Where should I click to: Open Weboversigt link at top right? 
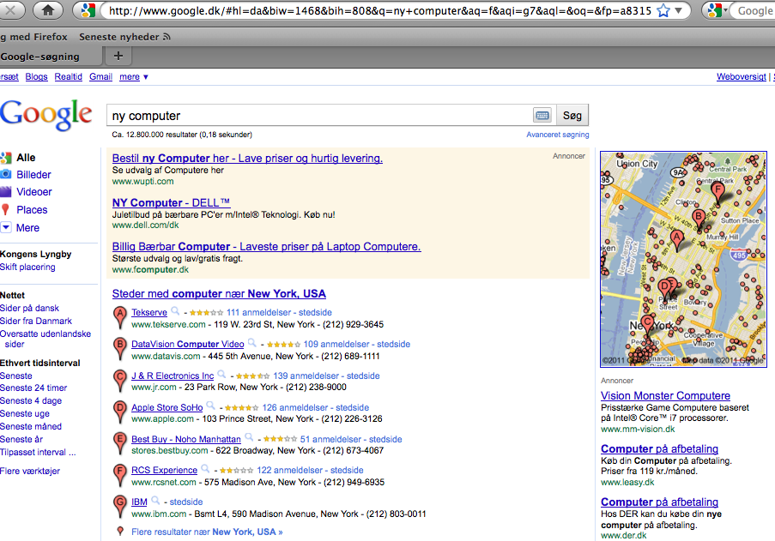tap(741, 76)
